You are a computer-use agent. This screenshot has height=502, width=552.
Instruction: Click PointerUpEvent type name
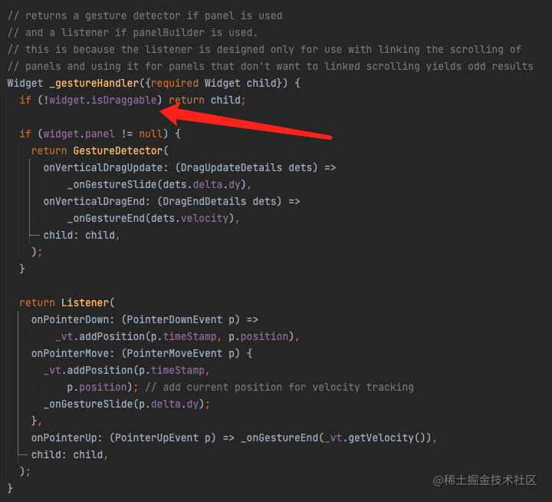point(156,438)
